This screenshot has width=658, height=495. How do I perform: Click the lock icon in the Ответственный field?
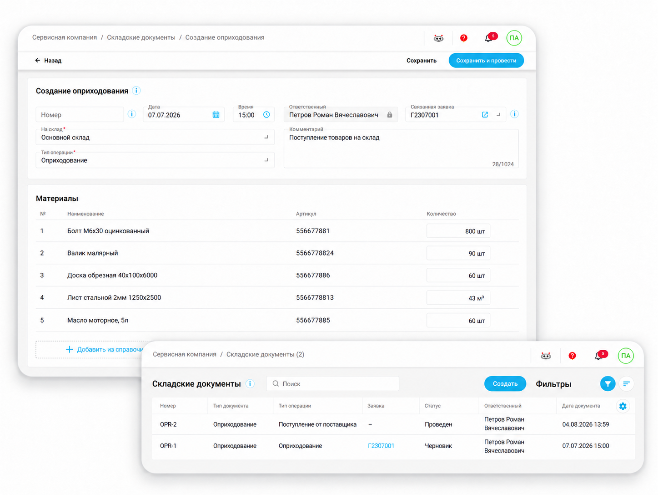390,115
